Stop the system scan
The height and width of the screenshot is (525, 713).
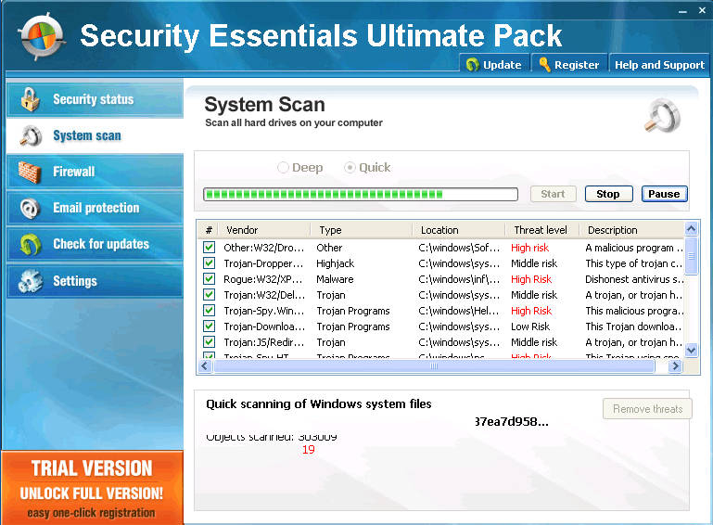608,194
